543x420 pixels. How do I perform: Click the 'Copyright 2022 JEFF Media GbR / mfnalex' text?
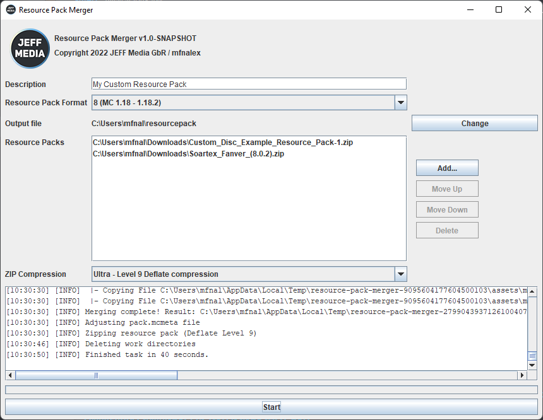click(128, 53)
